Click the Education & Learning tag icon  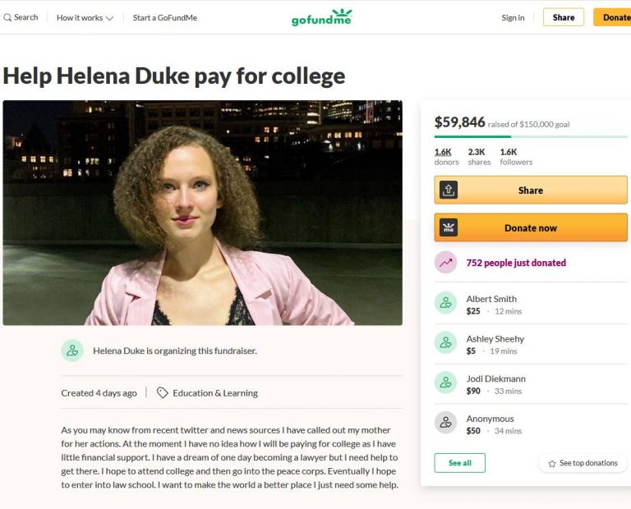(x=163, y=393)
